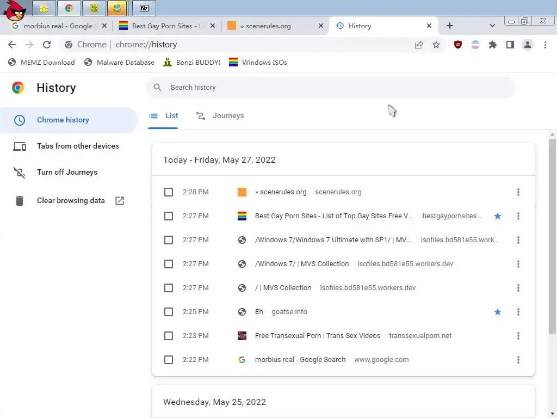Open the morbius real - Google Search history link

pos(300,360)
